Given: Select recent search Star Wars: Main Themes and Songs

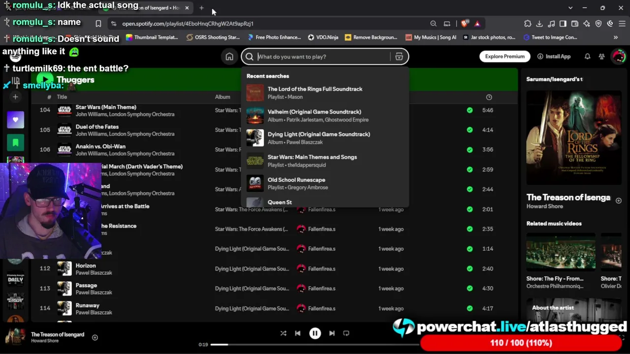Looking at the screenshot, I should point(325,161).
